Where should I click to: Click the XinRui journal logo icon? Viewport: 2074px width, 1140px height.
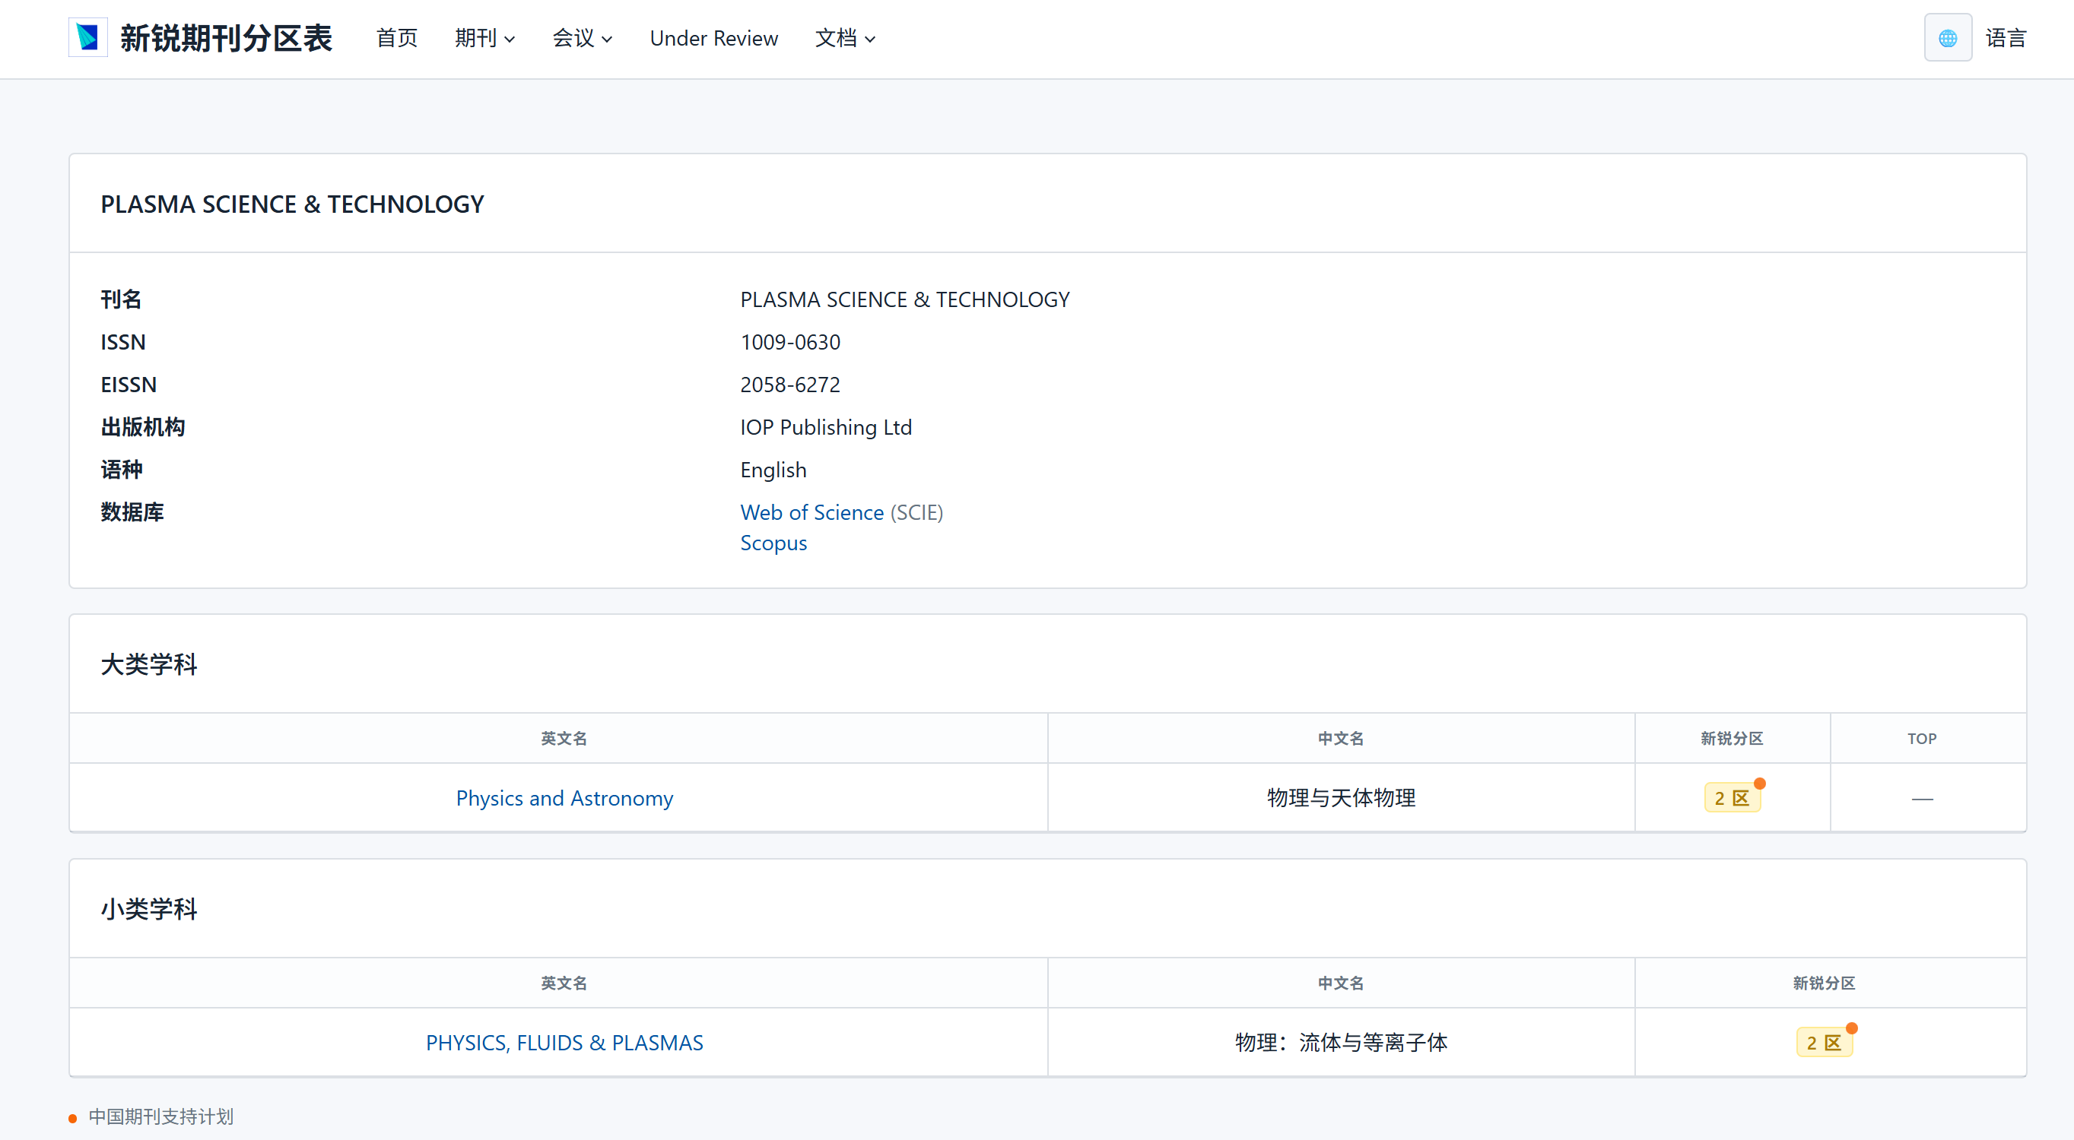[87, 38]
